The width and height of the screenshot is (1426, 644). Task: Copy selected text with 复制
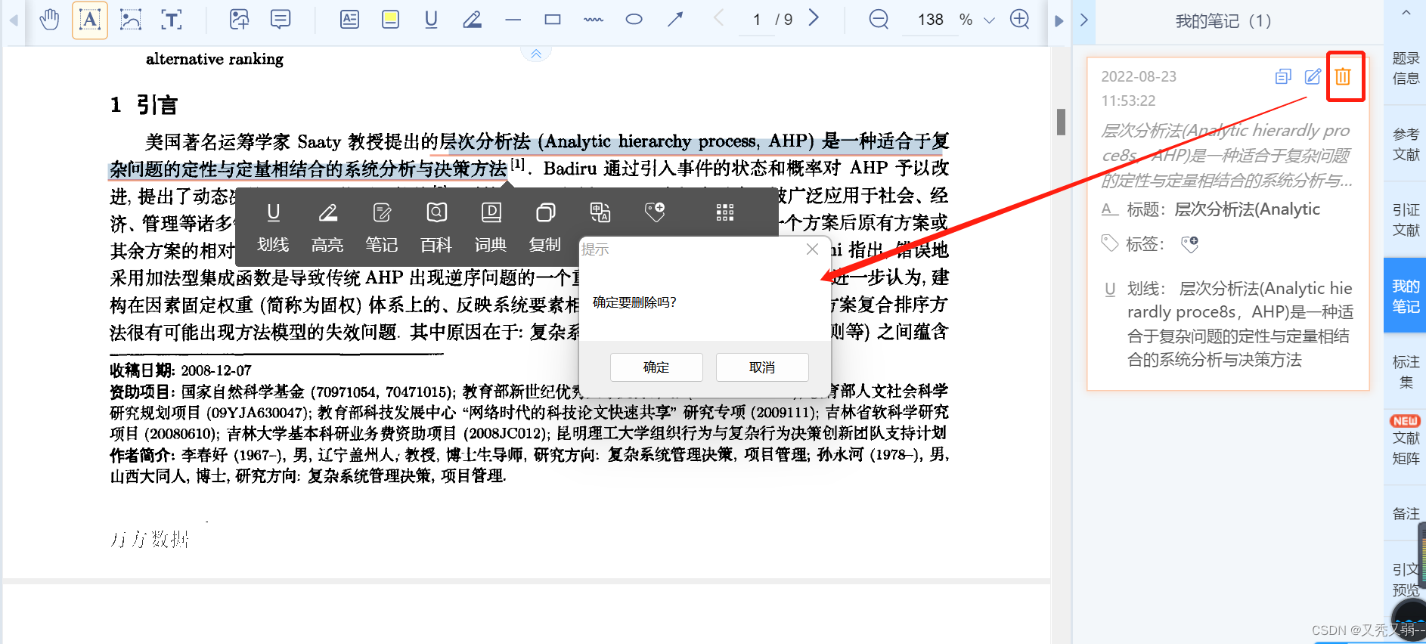click(545, 226)
